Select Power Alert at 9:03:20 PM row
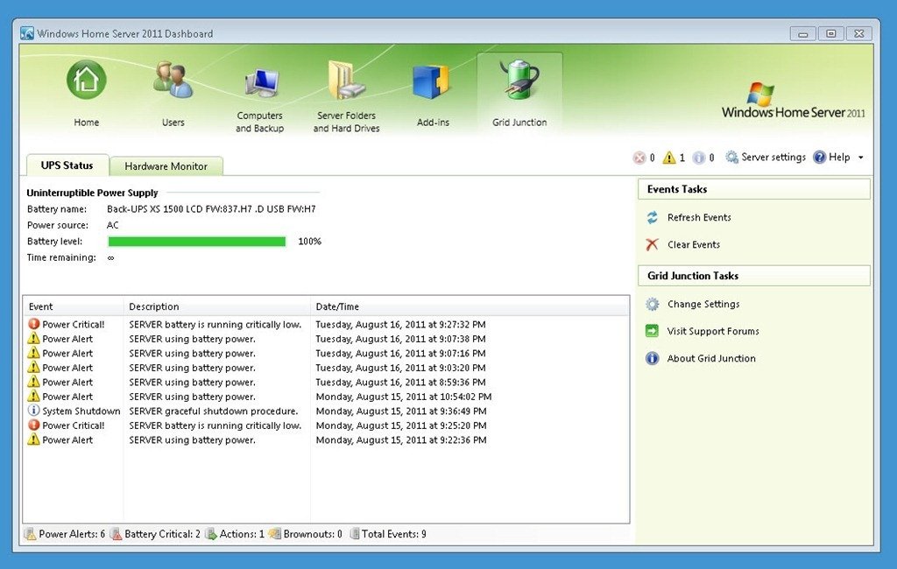This screenshot has height=569, width=897. (x=326, y=368)
